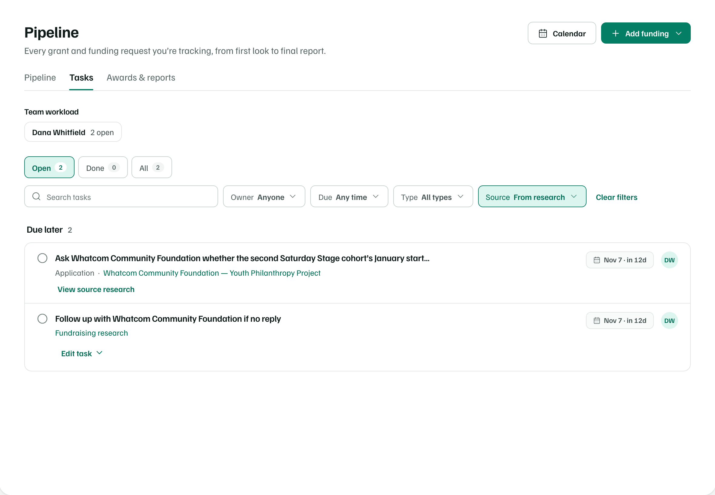This screenshot has height=495, width=715.
Task: Open the Source From research dropdown
Action: pyautogui.click(x=532, y=197)
